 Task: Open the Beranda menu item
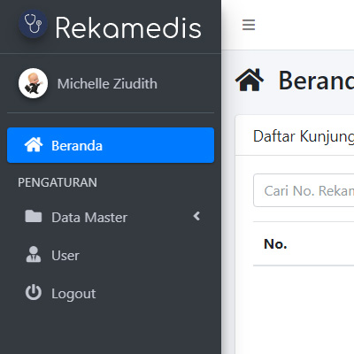111,145
